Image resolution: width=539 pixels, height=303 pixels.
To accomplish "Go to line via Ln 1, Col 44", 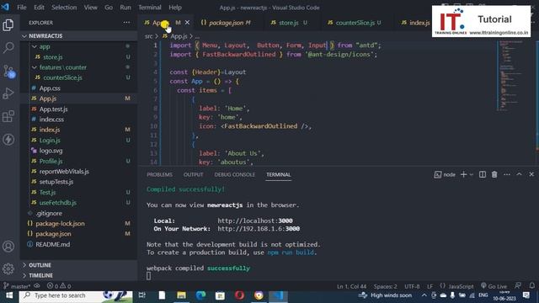I will [352, 286].
